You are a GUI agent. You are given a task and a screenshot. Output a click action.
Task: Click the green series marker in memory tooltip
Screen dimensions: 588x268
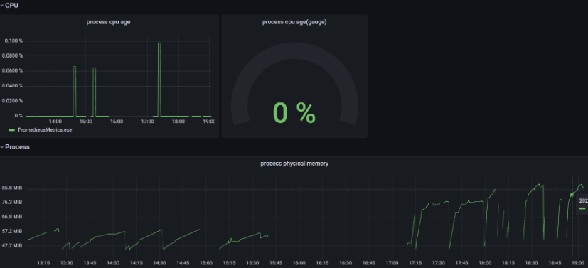point(582,208)
